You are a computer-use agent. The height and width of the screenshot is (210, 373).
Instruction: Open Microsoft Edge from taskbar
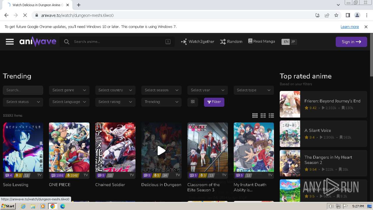63,206
